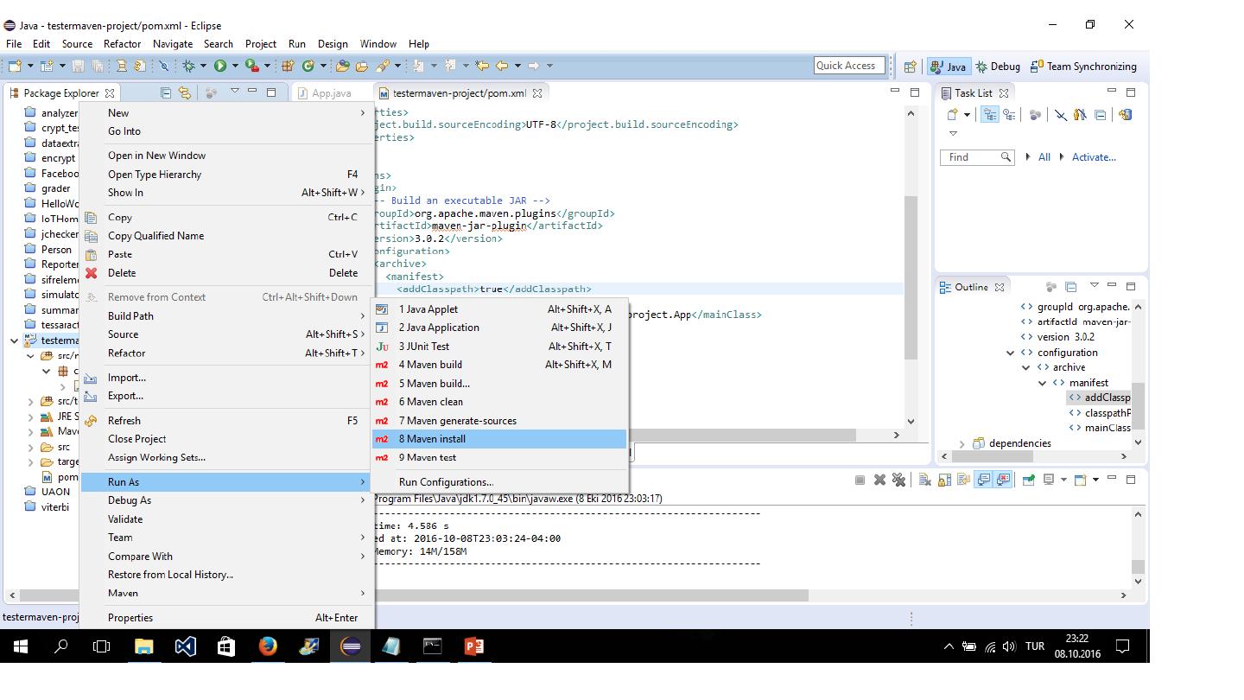Open the Run button dropdown arrow
This screenshot has height=700, width=1244.
pyautogui.click(x=236, y=66)
